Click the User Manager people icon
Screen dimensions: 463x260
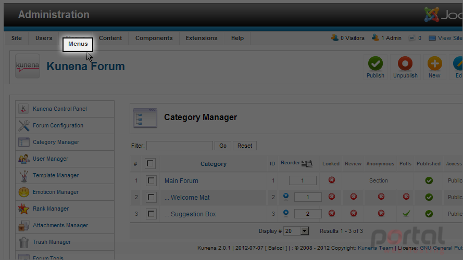pos(23,159)
